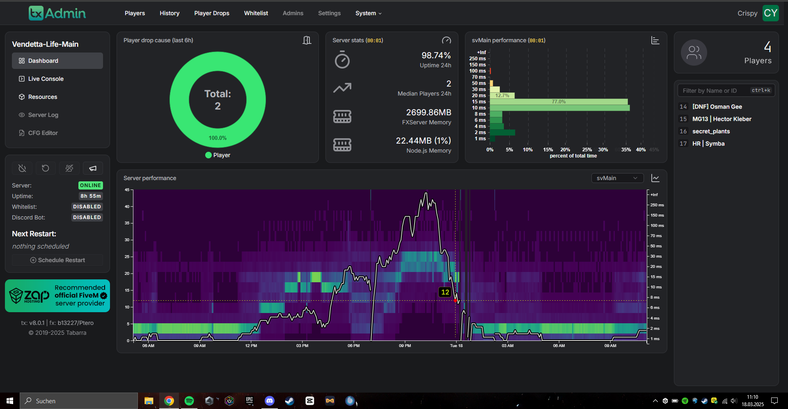
Task: Click the restart server icon
Action: pos(46,168)
